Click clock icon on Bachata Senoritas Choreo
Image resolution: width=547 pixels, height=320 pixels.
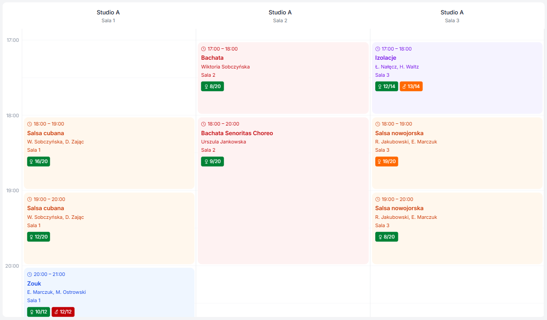(x=204, y=124)
